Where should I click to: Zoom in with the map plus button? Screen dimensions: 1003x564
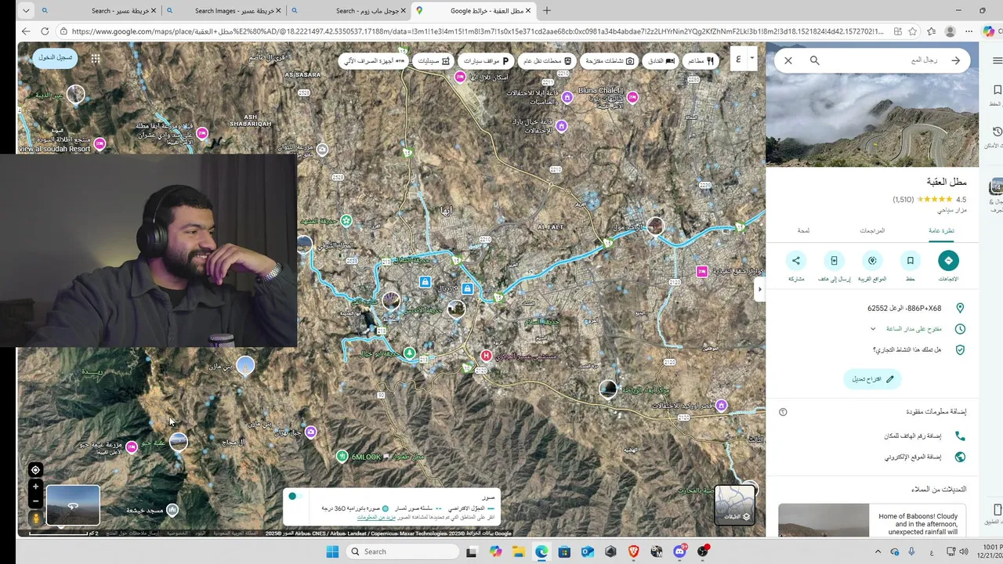click(x=35, y=486)
